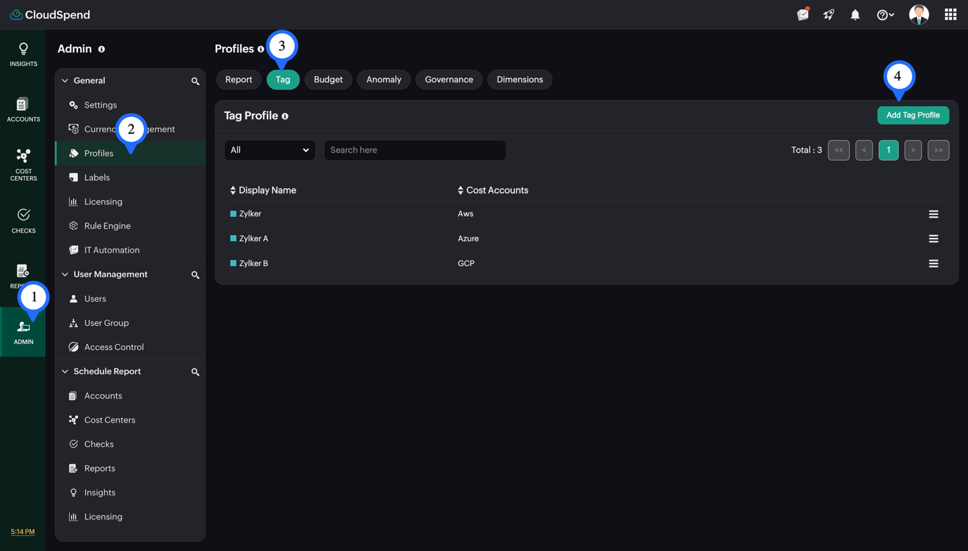Open the Admin section in left rail

click(x=24, y=332)
